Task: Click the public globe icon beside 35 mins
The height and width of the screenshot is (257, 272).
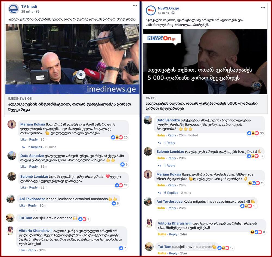Action: (x=38, y=12)
